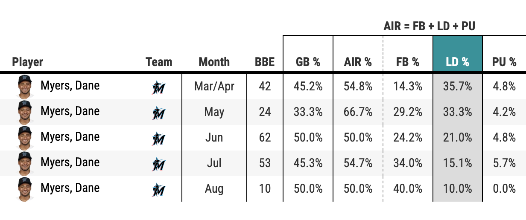Click Dane Myers headshot in the Aug row
Viewport: 526px width, 220px height.
click(26, 189)
